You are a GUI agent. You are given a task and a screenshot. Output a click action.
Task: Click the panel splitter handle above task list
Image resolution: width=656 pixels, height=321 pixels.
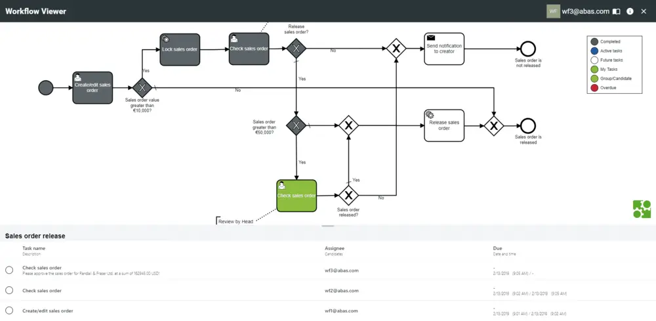click(328, 226)
